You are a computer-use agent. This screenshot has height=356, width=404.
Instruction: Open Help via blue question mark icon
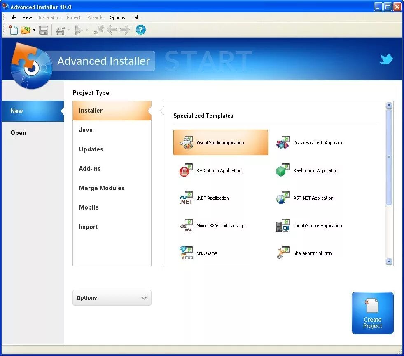point(141,30)
